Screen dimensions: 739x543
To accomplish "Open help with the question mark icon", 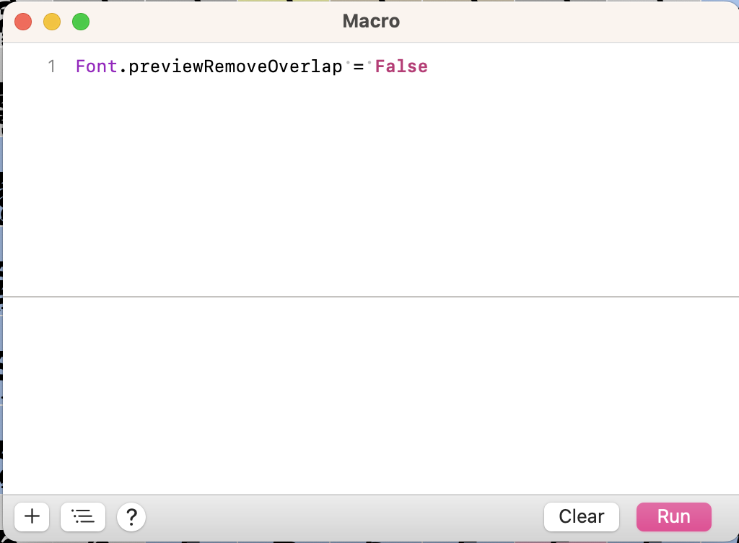I will [131, 516].
